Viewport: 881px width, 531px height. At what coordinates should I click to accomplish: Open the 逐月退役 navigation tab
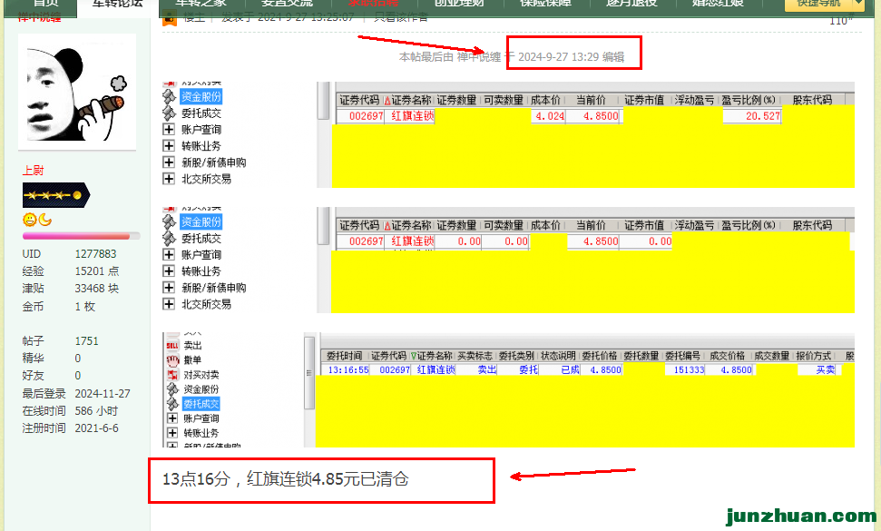click(631, 4)
